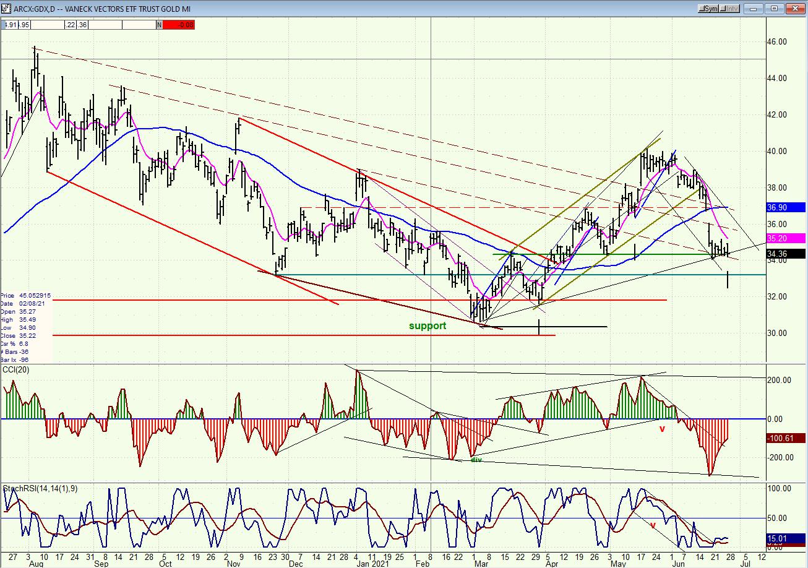
Task: Click the N indicator in quote bar
Action: [159, 25]
